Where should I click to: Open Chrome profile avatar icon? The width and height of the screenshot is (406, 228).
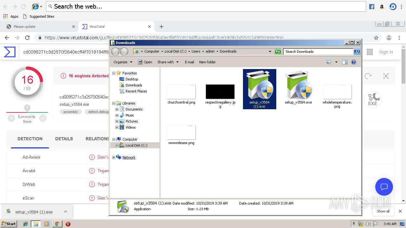pos(389,38)
